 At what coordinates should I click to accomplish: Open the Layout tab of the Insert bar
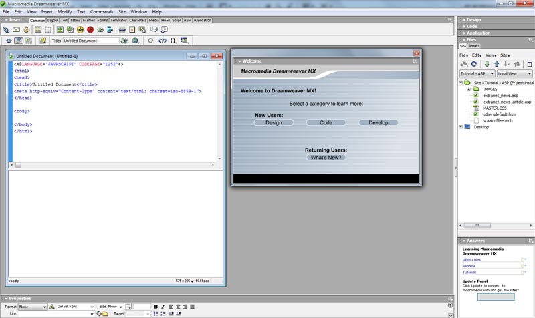click(x=53, y=21)
